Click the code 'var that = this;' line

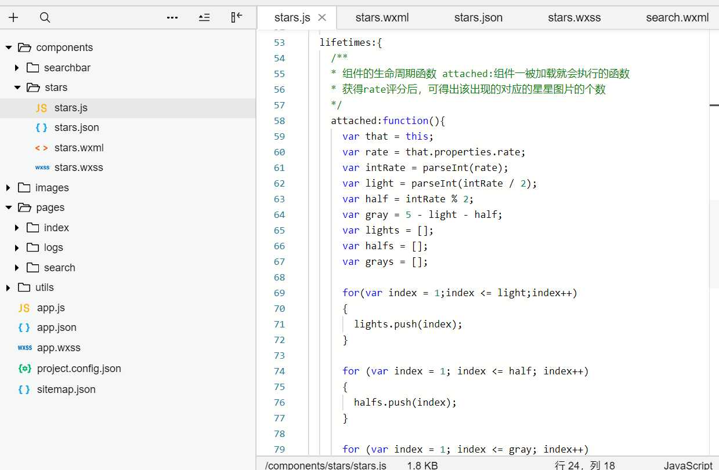tap(388, 136)
